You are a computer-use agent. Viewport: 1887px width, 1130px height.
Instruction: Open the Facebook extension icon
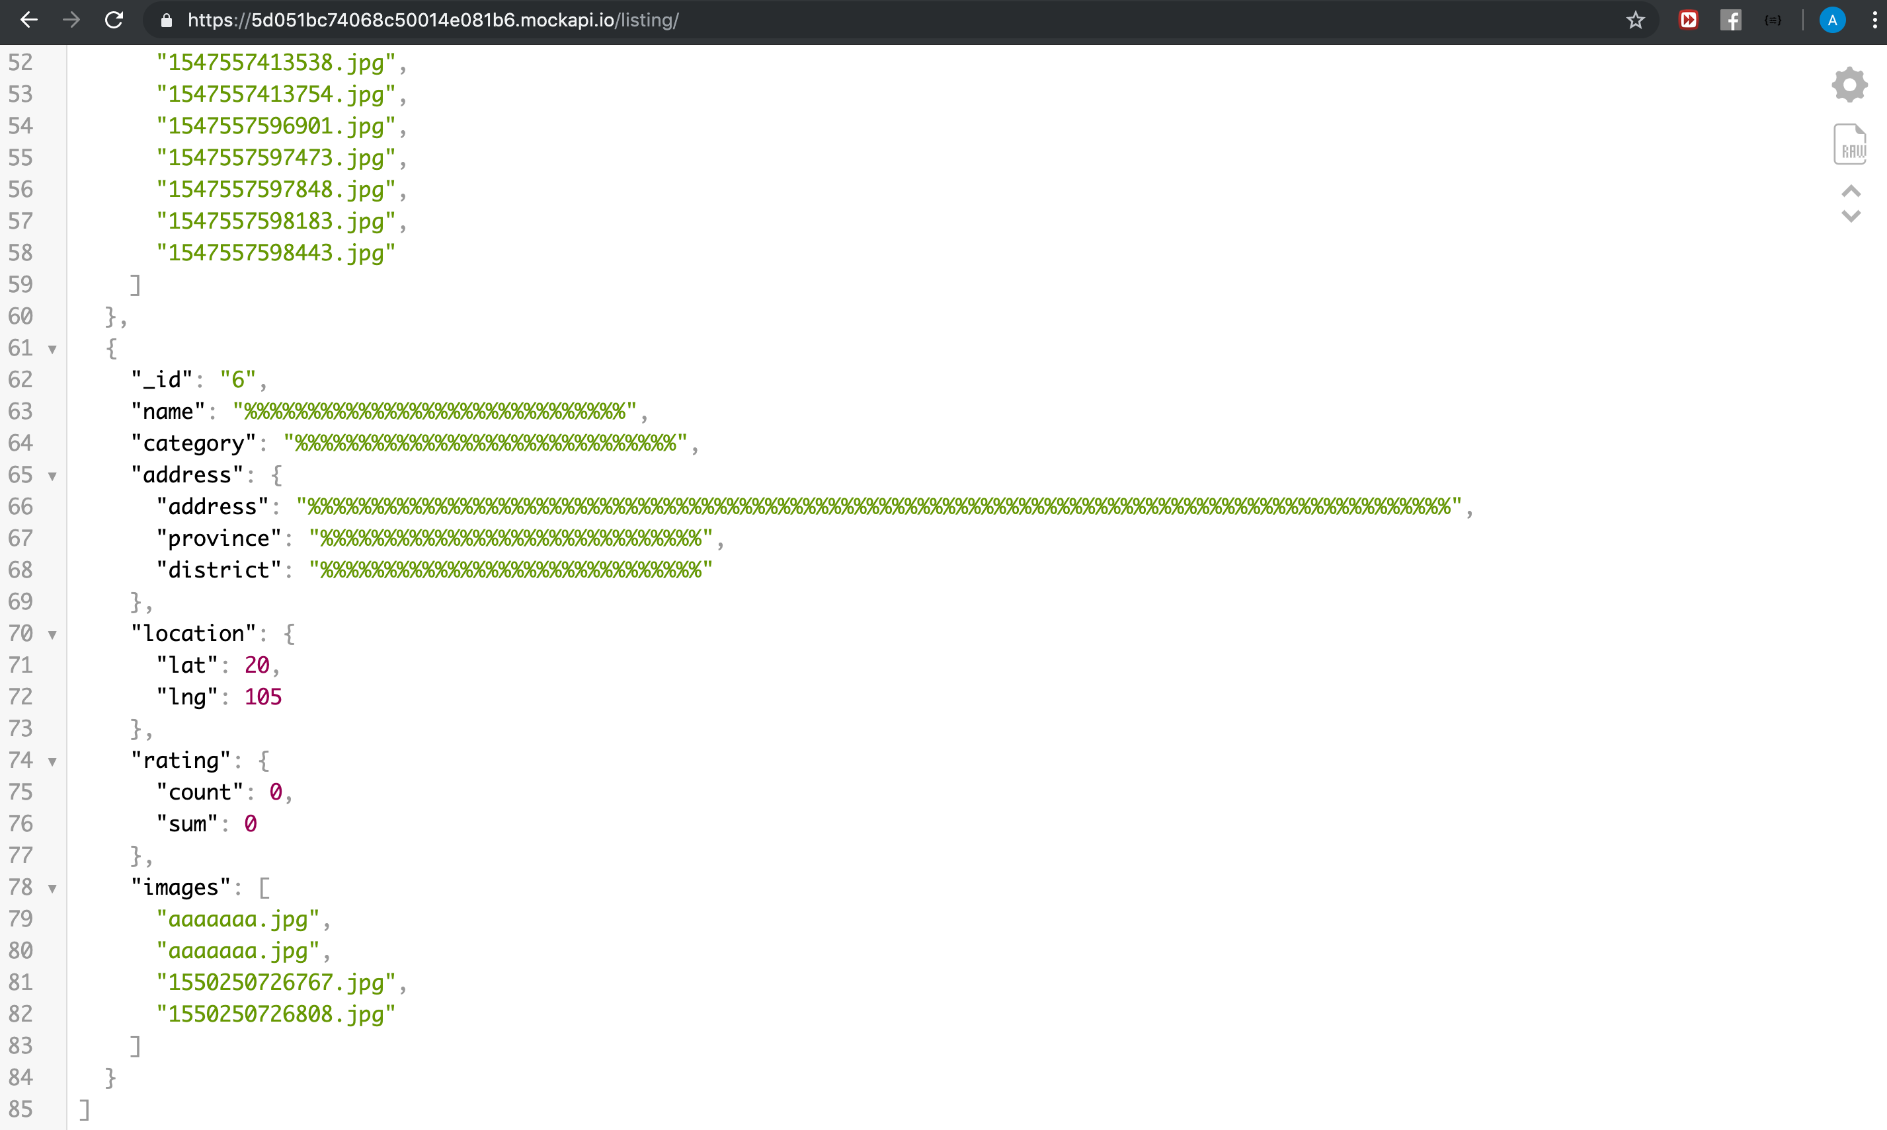pyautogui.click(x=1731, y=20)
